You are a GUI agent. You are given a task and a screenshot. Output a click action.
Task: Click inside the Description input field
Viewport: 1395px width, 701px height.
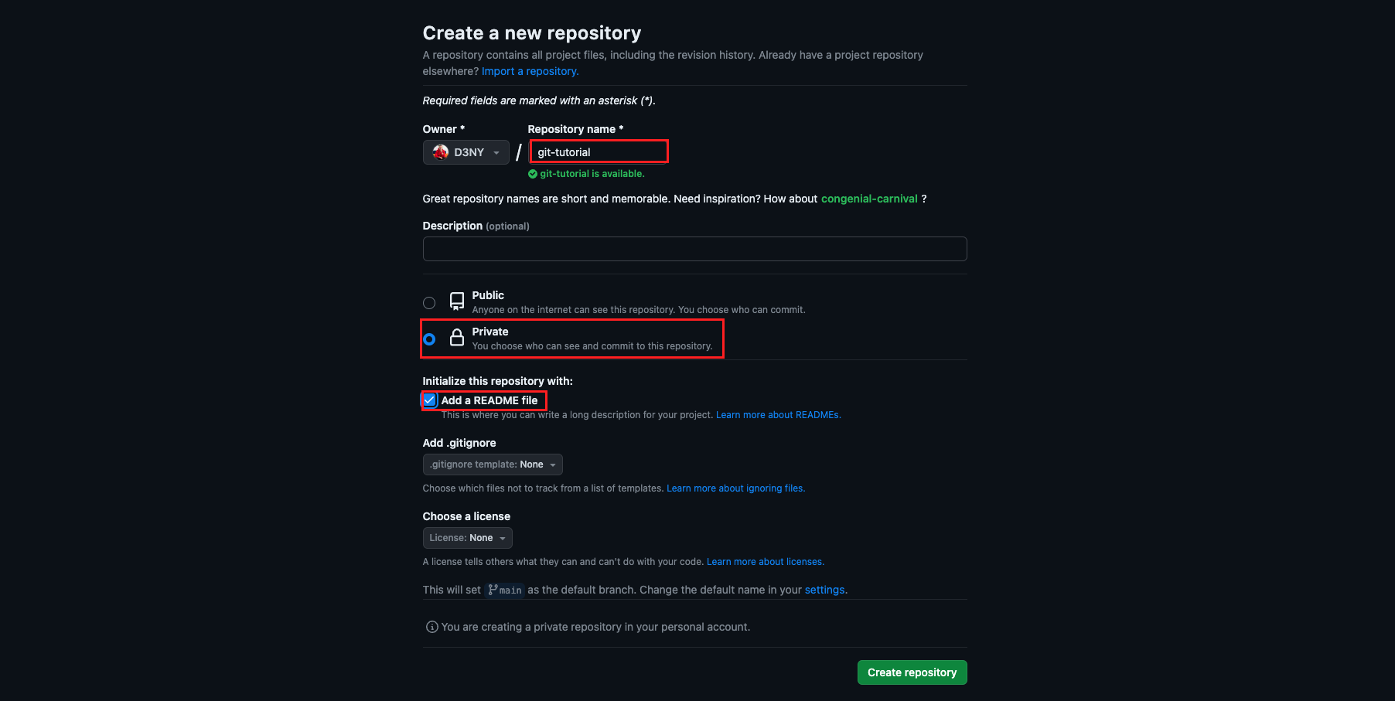pos(694,249)
